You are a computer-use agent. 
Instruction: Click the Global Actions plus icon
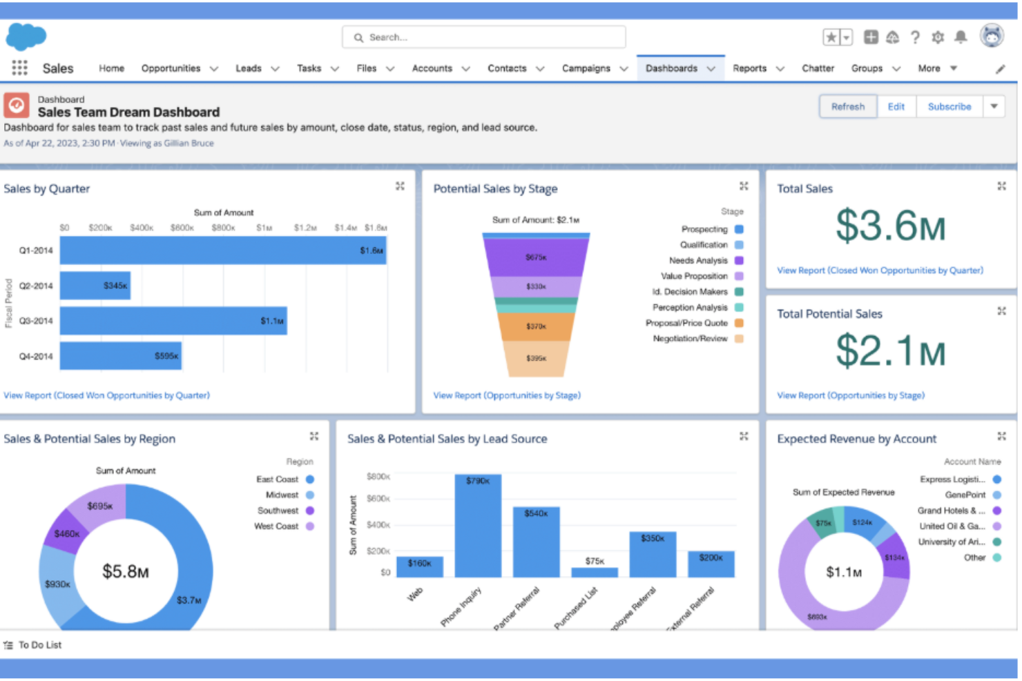point(870,37)
